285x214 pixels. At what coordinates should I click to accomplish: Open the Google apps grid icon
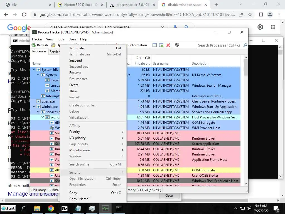273,27
